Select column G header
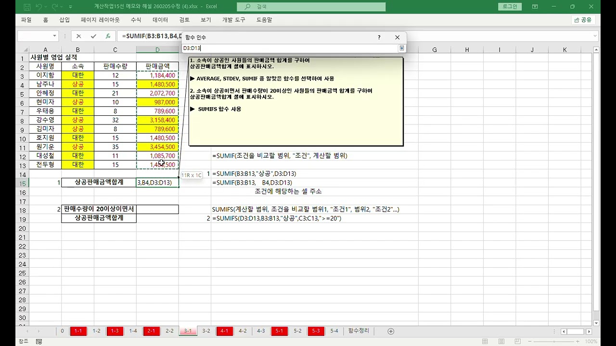Screen dimensions: 616x346 tap(434, 50)
